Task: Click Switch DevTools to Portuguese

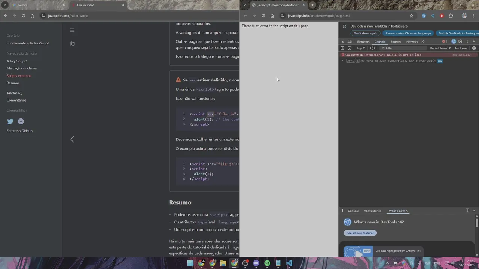Action: point(458,33)
